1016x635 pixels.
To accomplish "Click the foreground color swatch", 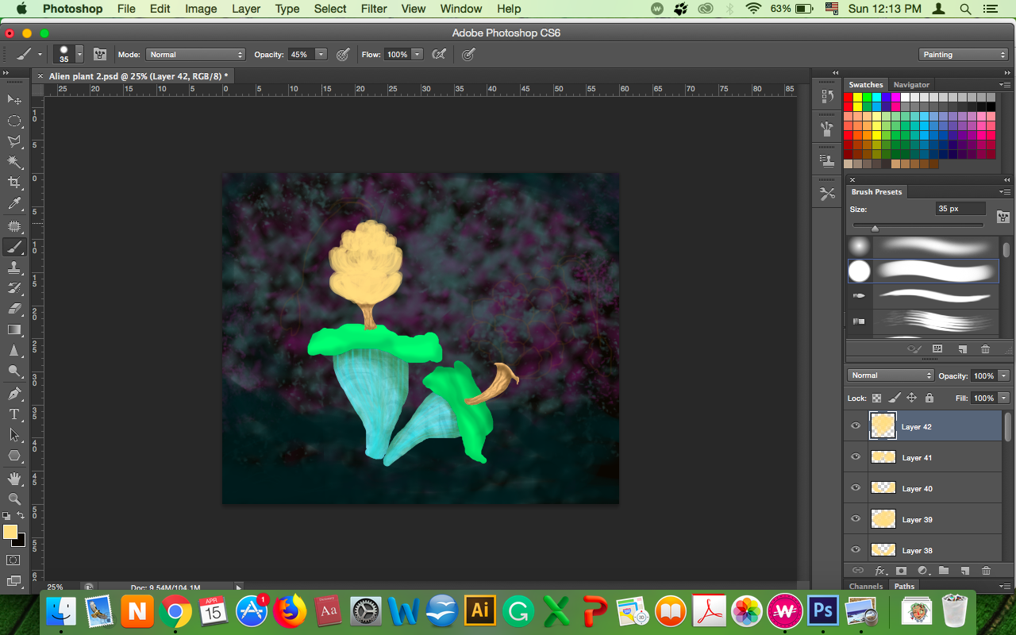I will pos(10,532).
